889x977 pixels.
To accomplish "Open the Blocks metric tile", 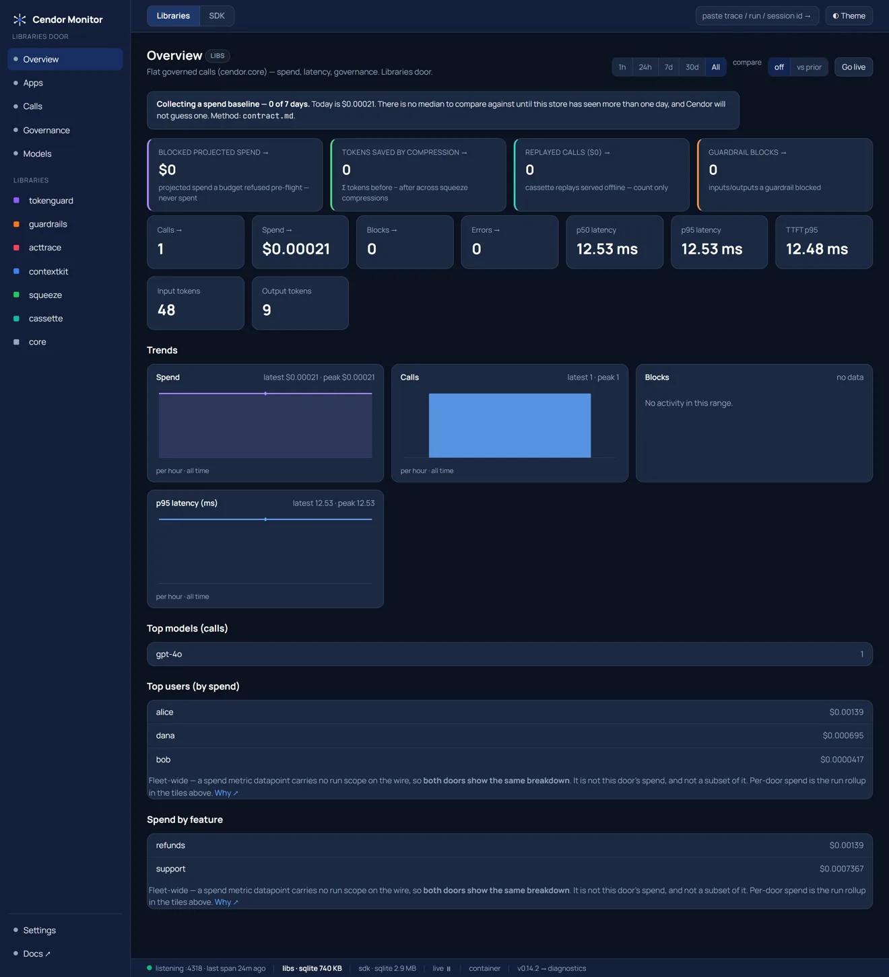I will [405, 242].
